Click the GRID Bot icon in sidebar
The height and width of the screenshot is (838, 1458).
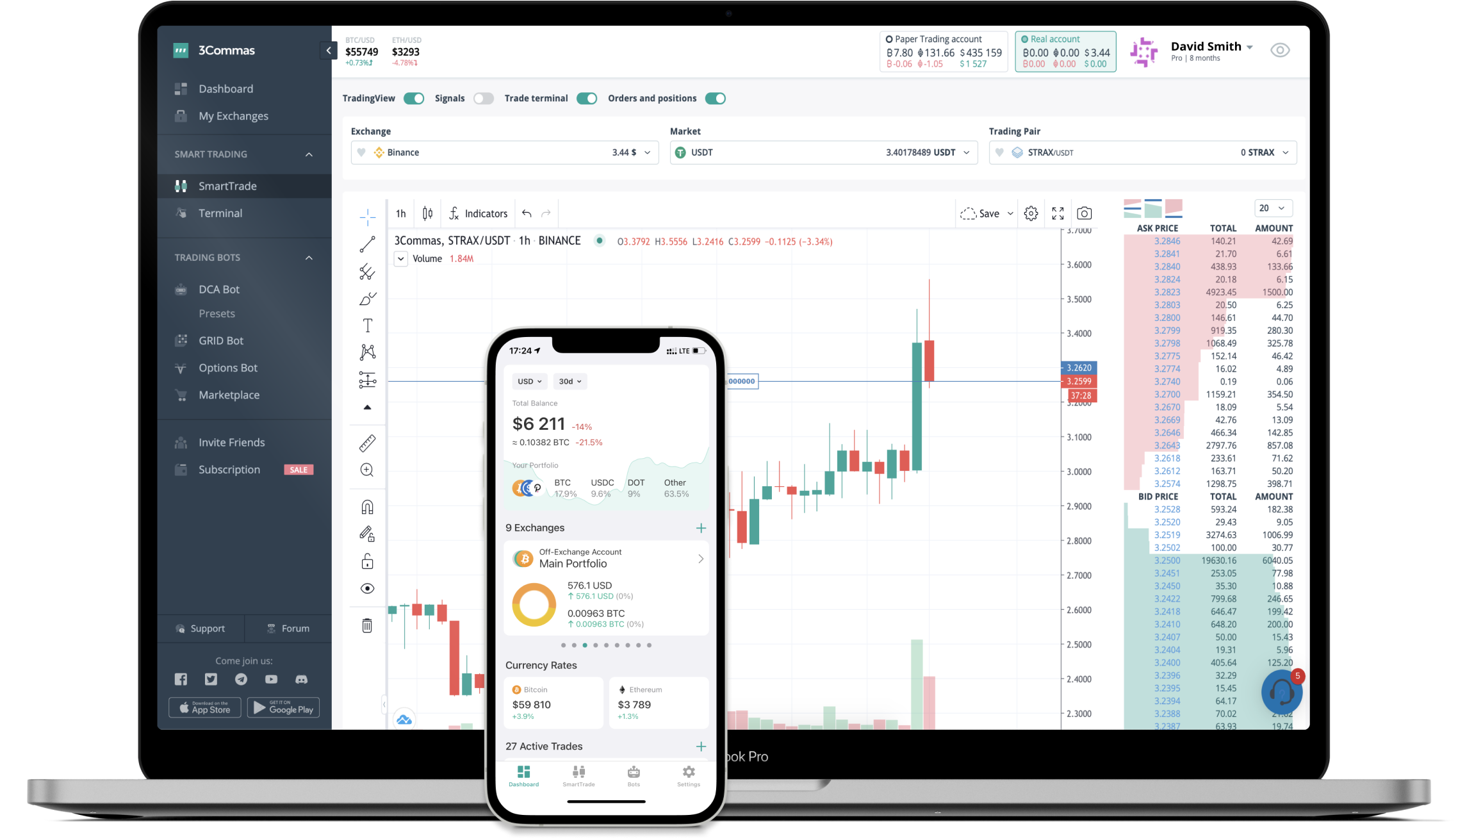point(182,340)
